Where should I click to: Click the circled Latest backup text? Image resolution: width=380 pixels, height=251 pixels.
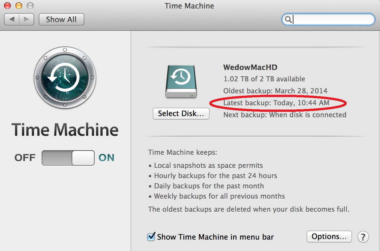tap(276, 103)
